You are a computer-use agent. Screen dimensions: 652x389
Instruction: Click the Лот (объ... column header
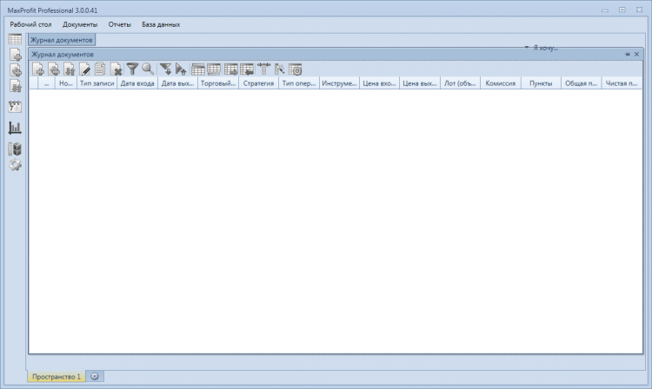[460, 83]
